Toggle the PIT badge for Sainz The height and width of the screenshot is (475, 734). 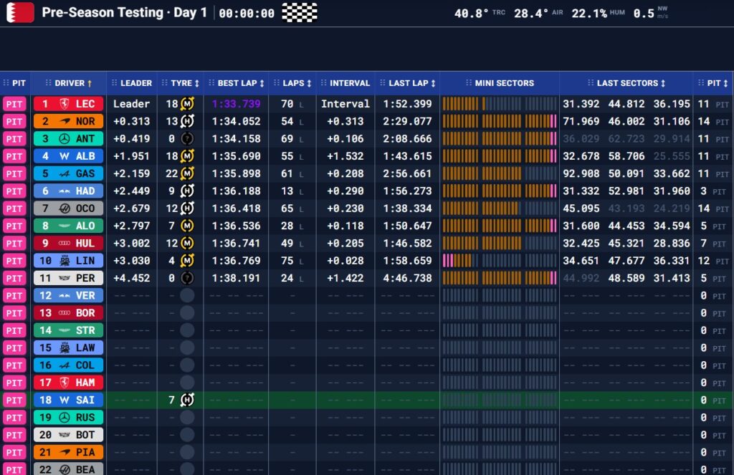pos(14,400)
